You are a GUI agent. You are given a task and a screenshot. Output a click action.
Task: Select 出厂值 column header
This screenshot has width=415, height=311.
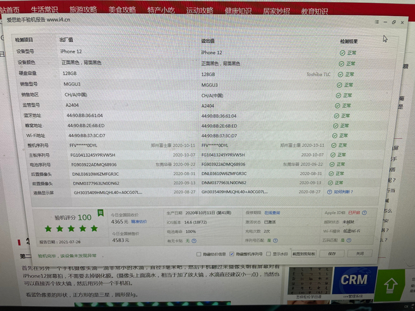coord(66,40)
